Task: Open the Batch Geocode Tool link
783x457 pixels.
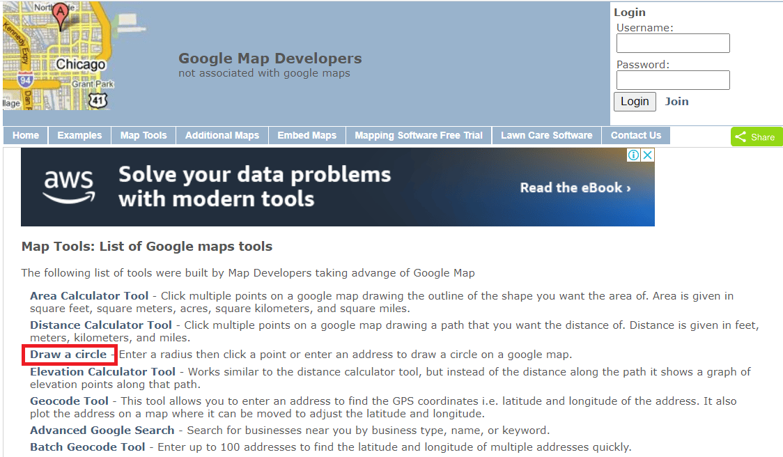Action: (87, 447)
